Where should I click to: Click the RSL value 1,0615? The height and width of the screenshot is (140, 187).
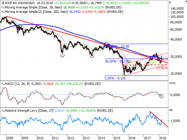click(x=60, y=111)
